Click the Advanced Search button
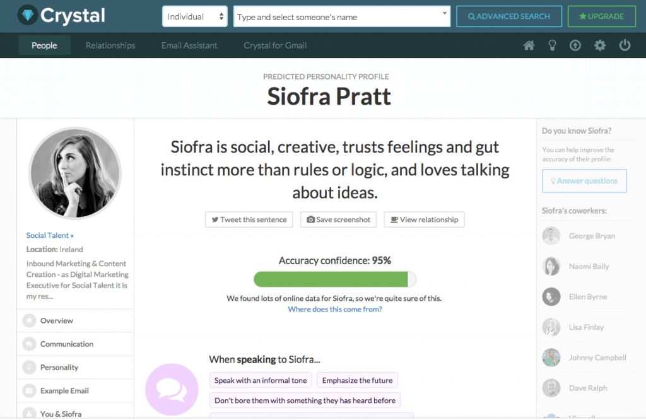646x420 pixels. [x=509, y=16]
